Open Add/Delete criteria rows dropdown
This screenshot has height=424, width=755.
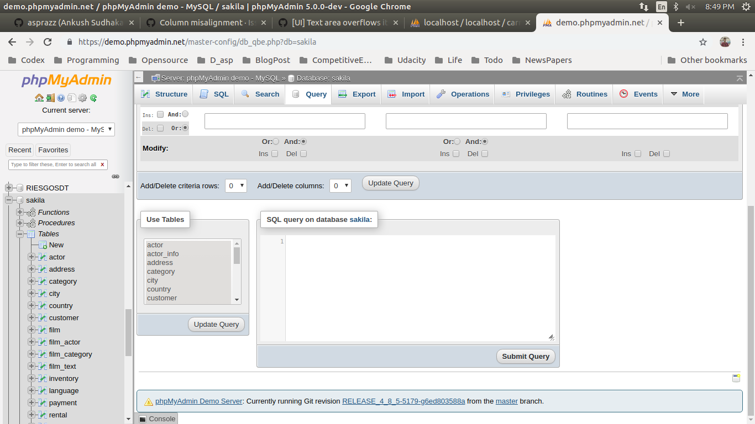coord(236,186)
